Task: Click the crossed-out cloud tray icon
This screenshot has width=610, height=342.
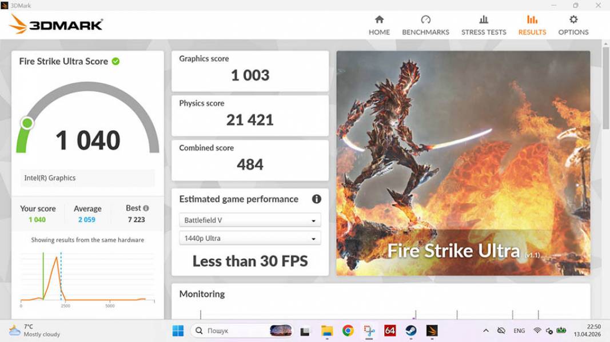Action: tap(501, 331)
